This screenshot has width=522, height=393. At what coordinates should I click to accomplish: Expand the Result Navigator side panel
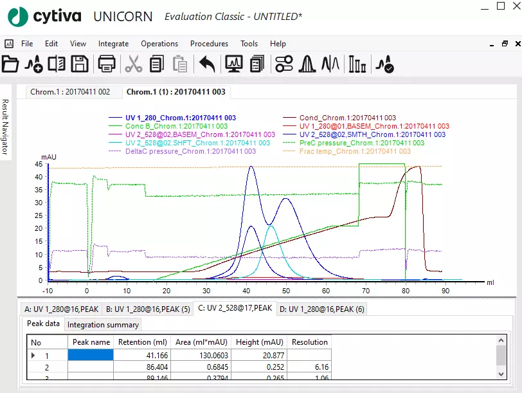point(4,127)
